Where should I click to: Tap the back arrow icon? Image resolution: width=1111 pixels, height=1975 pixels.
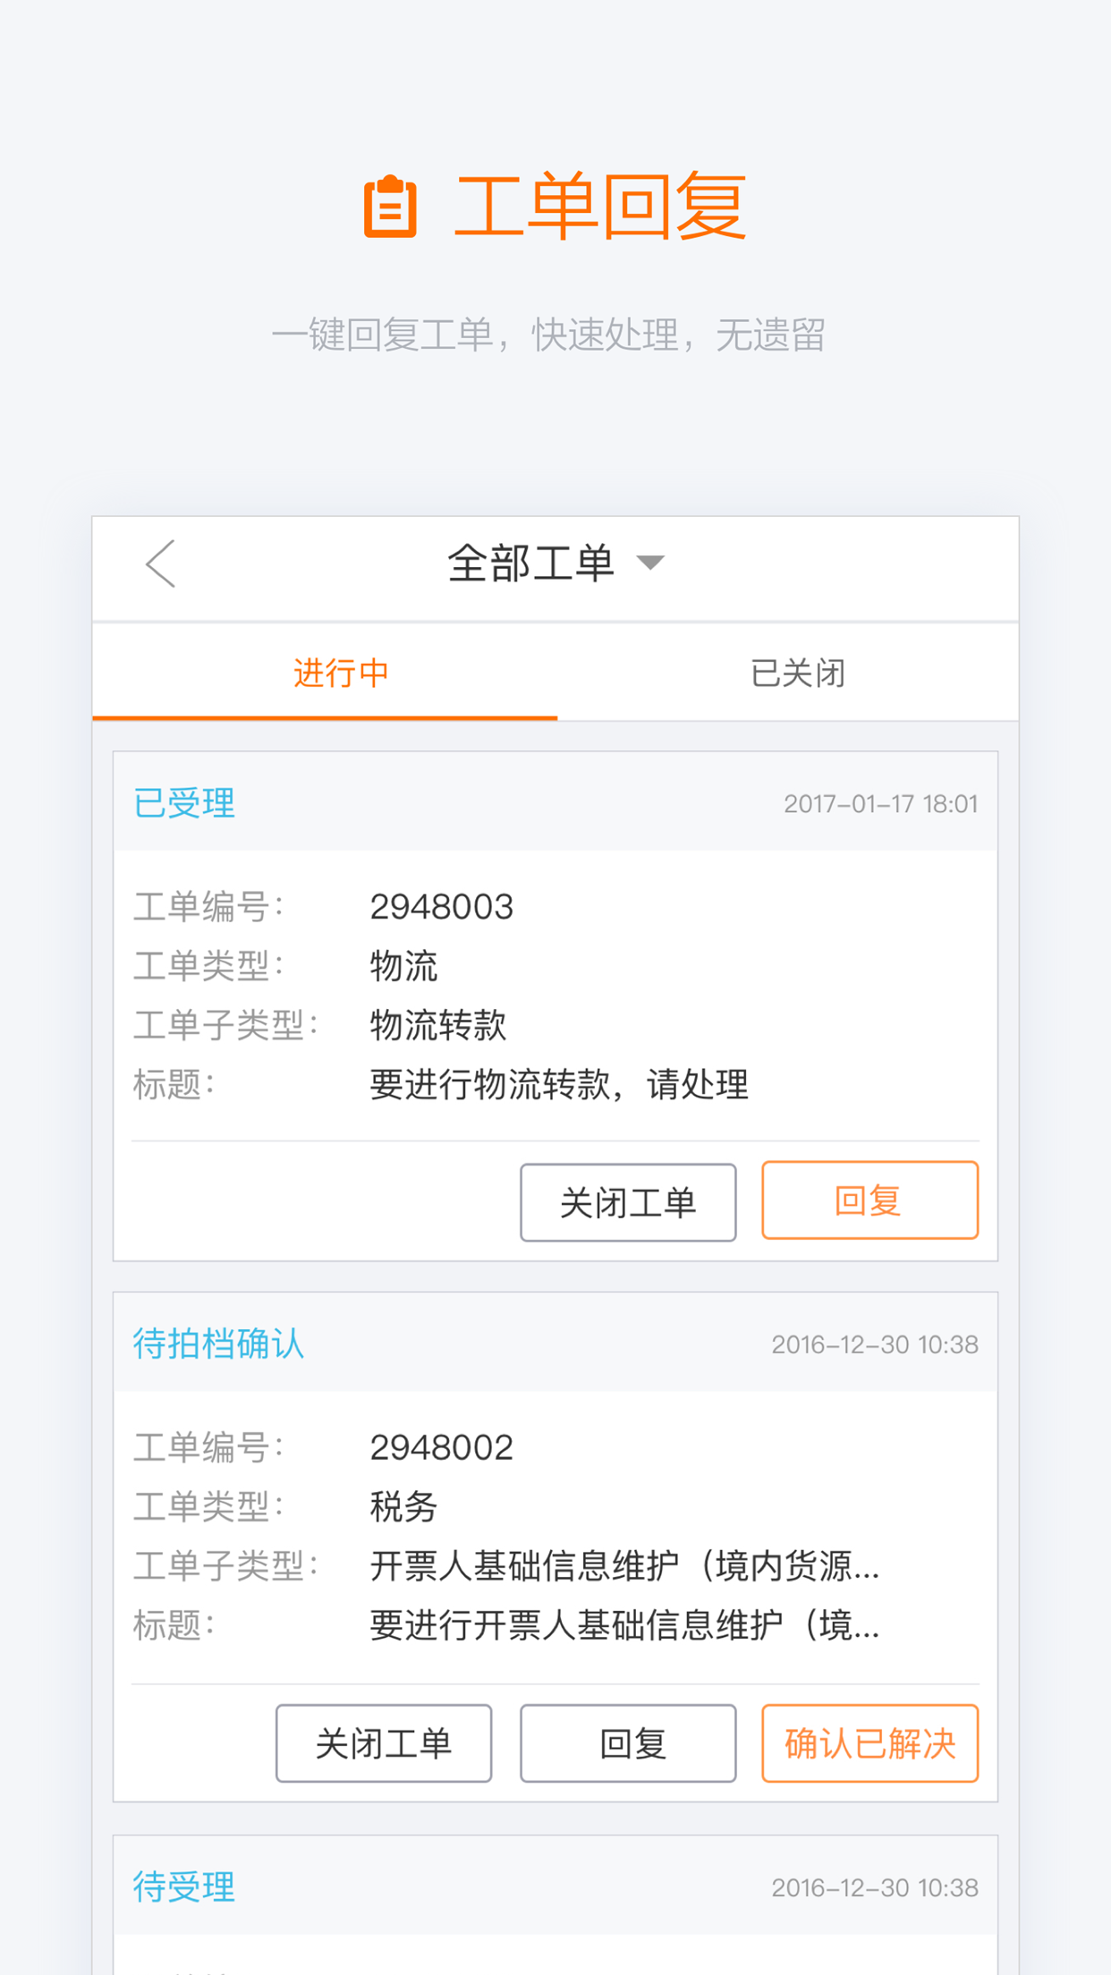161,564
